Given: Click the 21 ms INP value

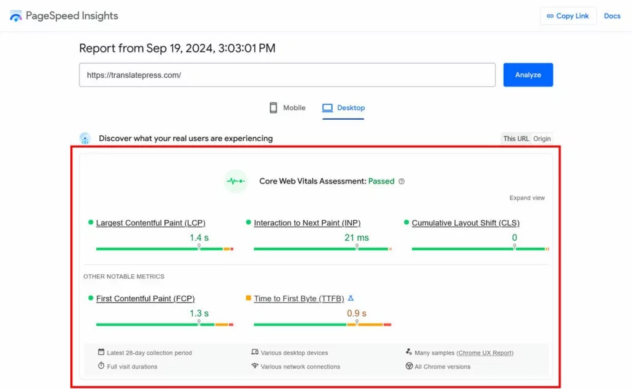Looking at the screenshot, I should 357,238.
